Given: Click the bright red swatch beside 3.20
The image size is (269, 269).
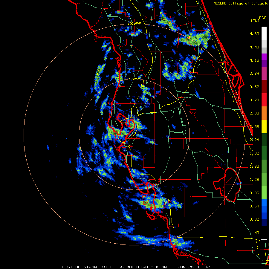Looking at the screenshot, I should point(264,100).
